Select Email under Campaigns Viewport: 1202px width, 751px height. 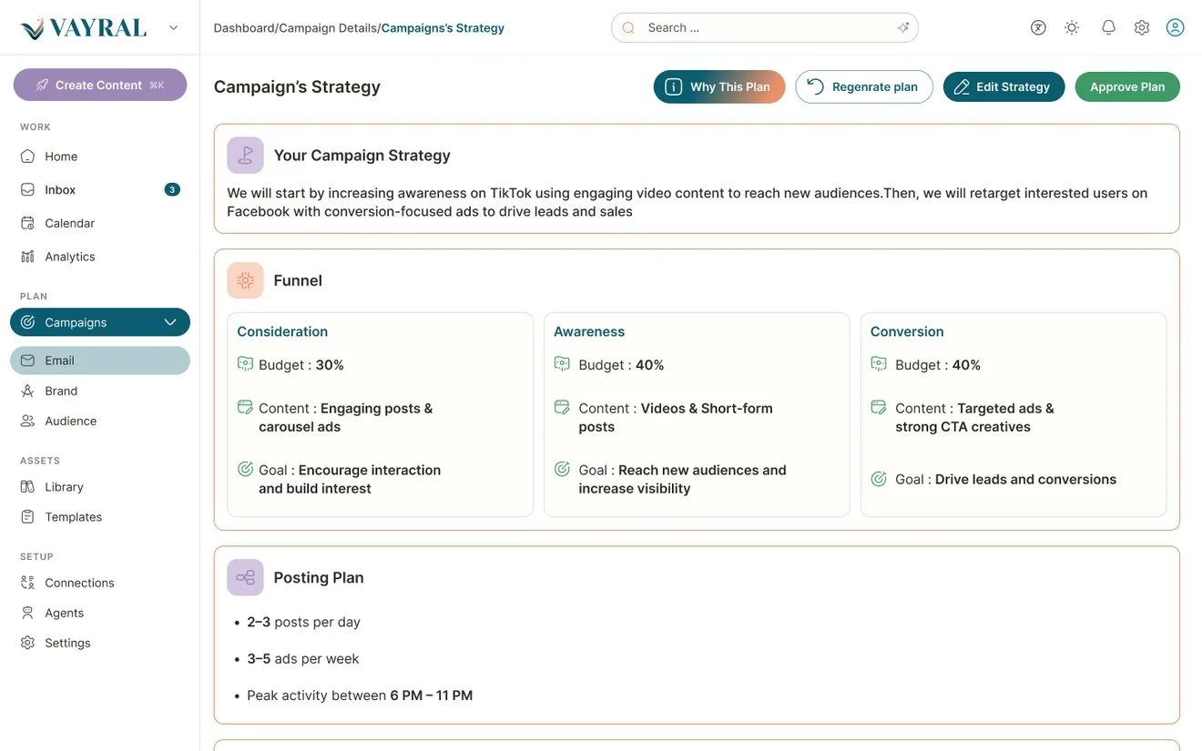coord(100,360)
